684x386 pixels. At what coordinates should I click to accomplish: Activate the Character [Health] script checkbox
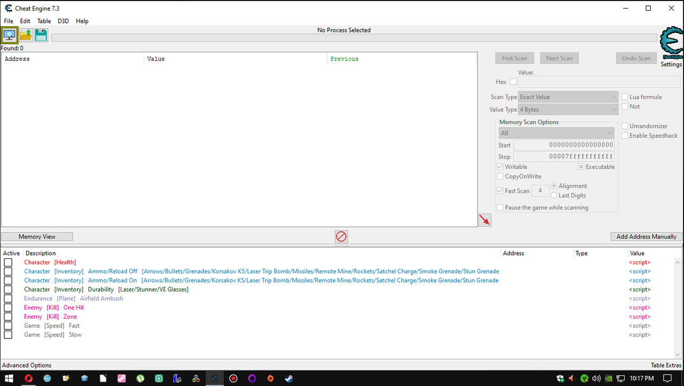(8, 262)
